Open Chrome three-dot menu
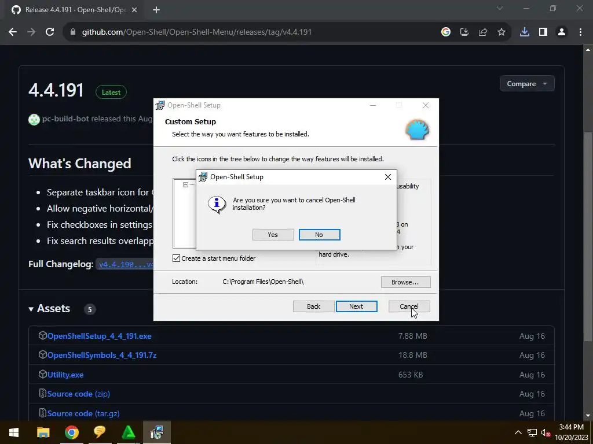 580,32
